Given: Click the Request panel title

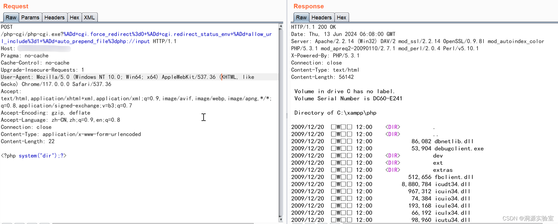Looking at the screenshot, I should click(x=16, y=6).
